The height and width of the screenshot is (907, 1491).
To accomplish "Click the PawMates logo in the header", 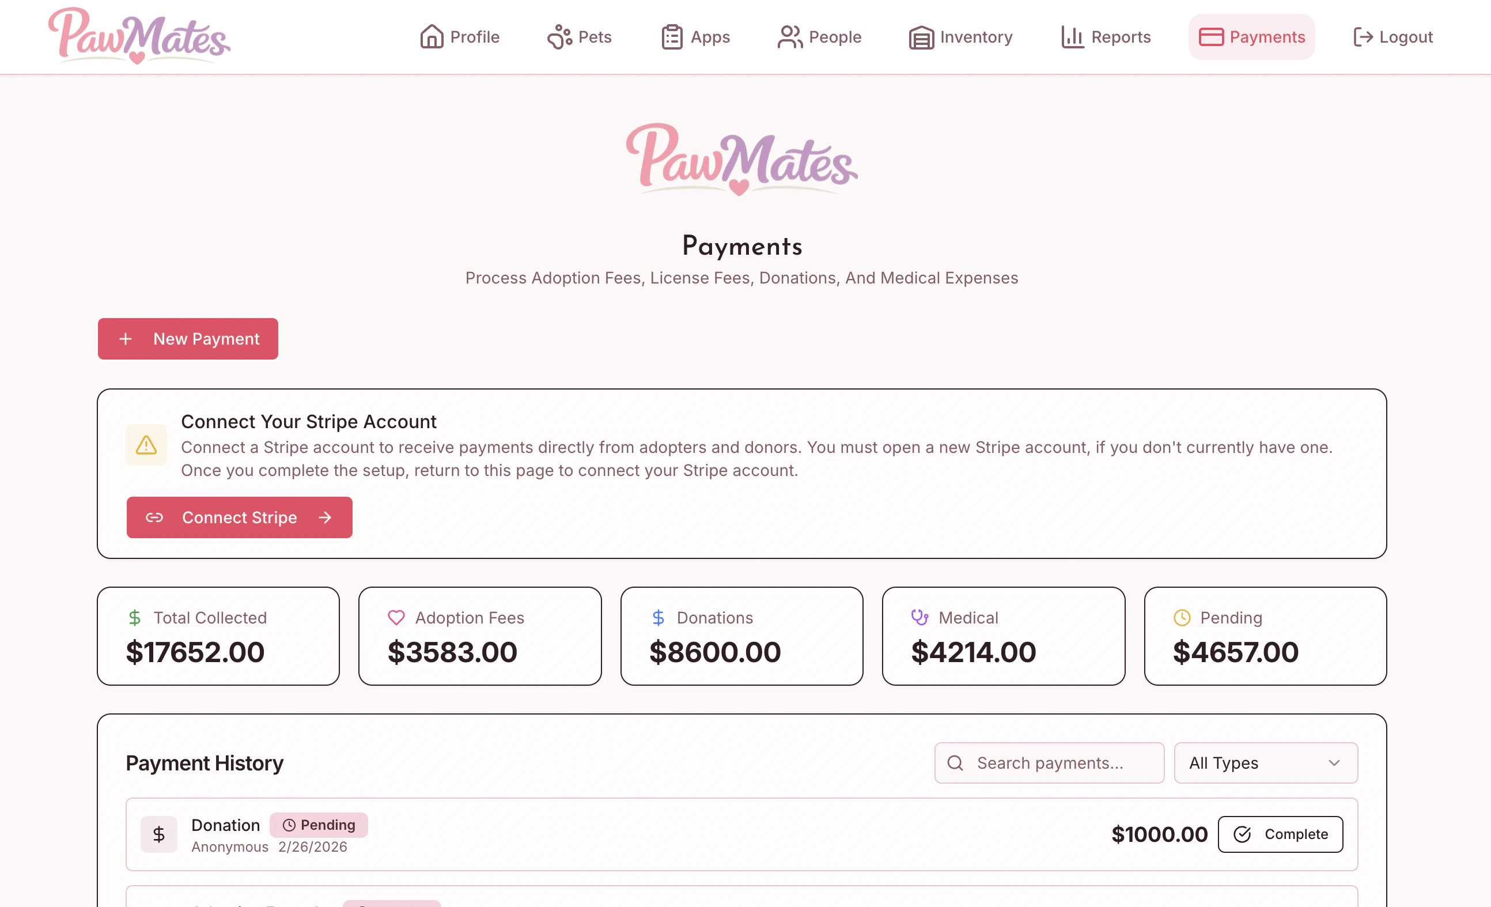I will pos(139,36).
